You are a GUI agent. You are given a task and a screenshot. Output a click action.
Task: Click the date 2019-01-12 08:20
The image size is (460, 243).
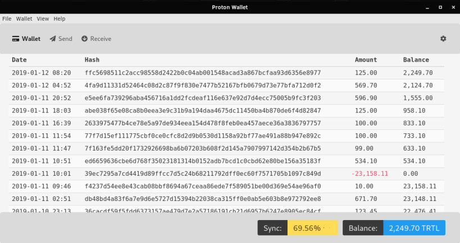(x=42, y=73)
